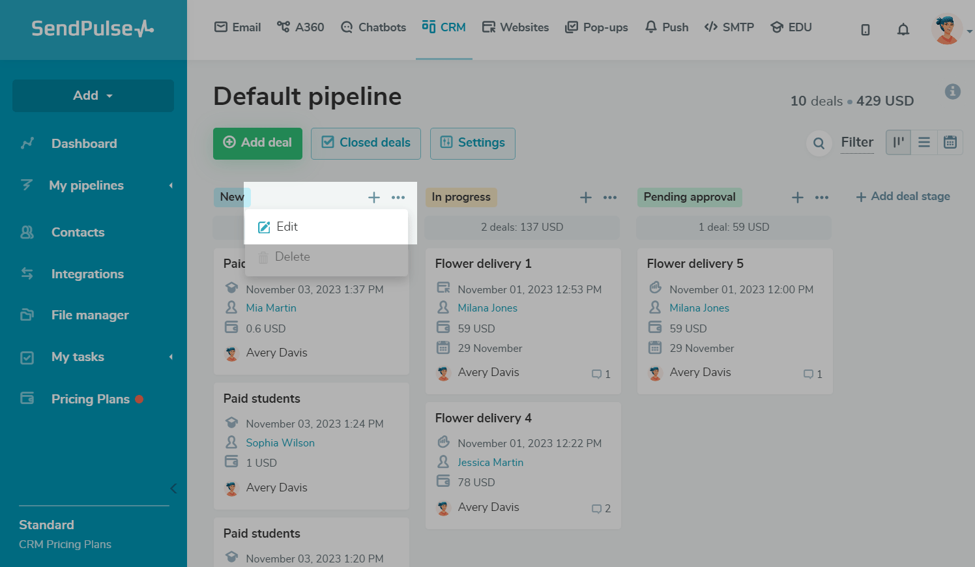This screenshot has height=567, width=975.
Task: Click the mobile device icon in header
Action: [866, 29]
